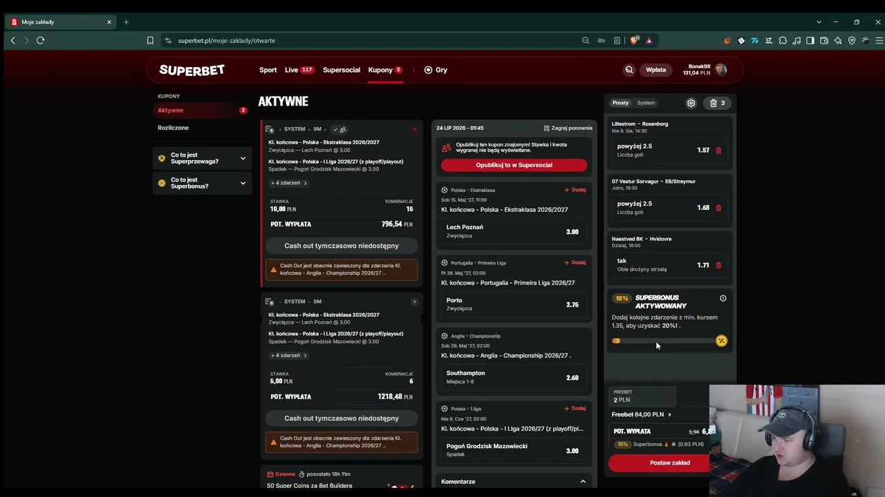The height and width of the screenshot is (497, 885).
Task: Switch bet slip to Prosty mode
Action: [620, 103]
